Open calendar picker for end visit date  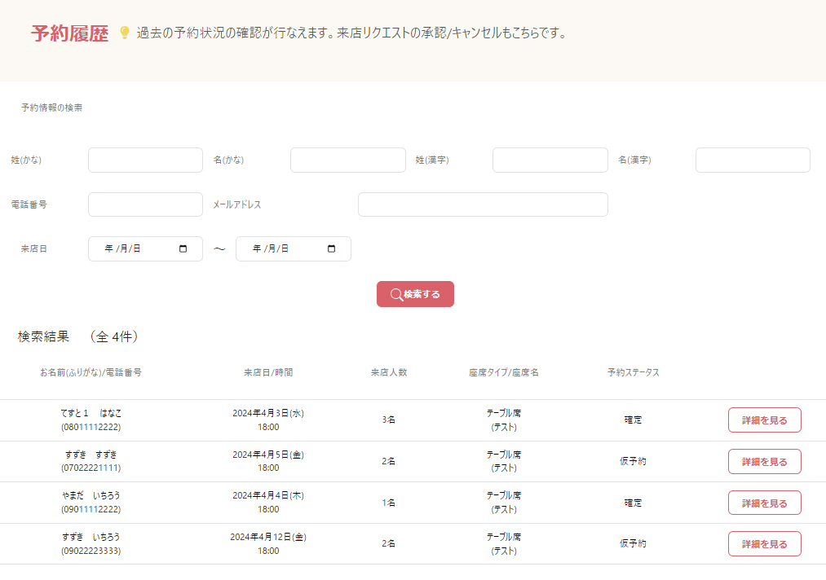pos(331,249)
